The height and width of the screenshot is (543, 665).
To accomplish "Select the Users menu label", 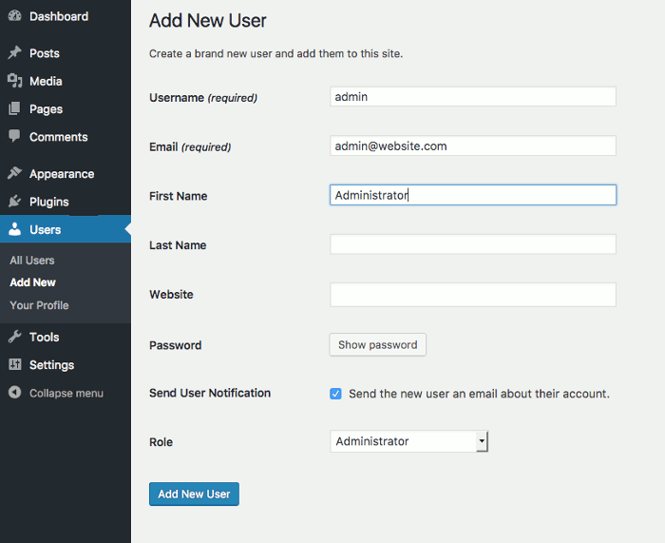I will (x=46, y=230).
